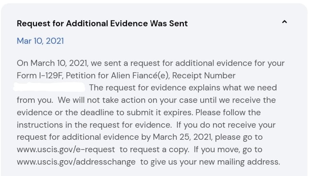310x176 pixels.
Task: Open the www.uscis.gov/e-request link
Action: [66, 149]
